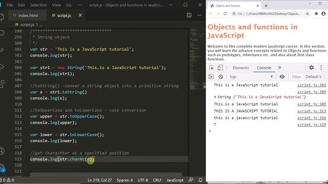The image size is (328, 184).
Task: Show hidden menus via ellipsis
Action: (x=80, y=5)
